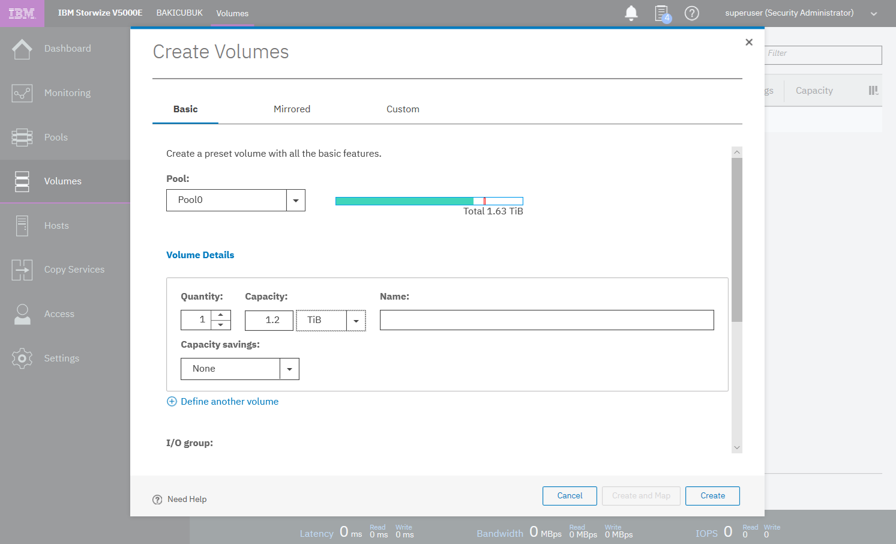Open the Volumes sidebar icon
Screen dimensions: 896x544
pos(22,181)
